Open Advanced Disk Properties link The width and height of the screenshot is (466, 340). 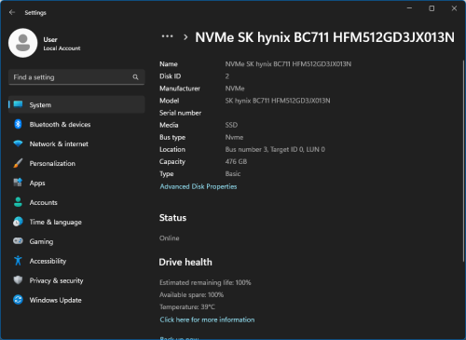pos(199,186)
